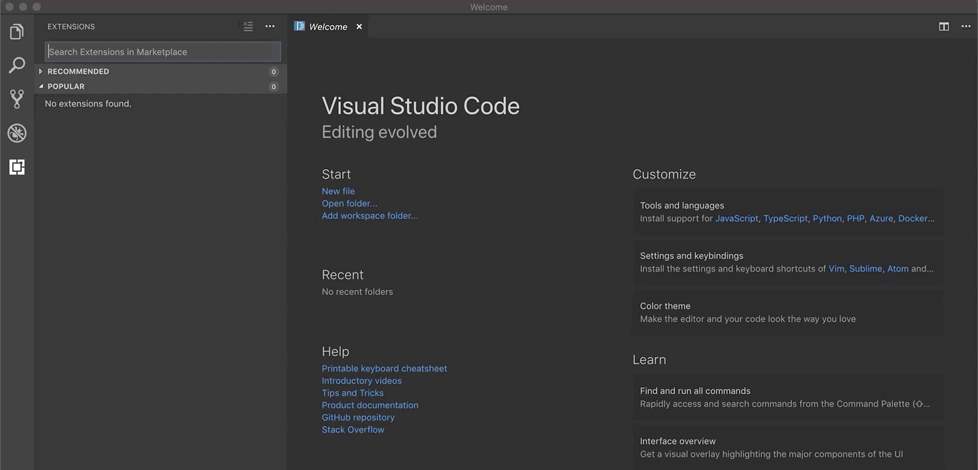Open the Search view icon
Screen dimensions: 978x470
(17, 65)
